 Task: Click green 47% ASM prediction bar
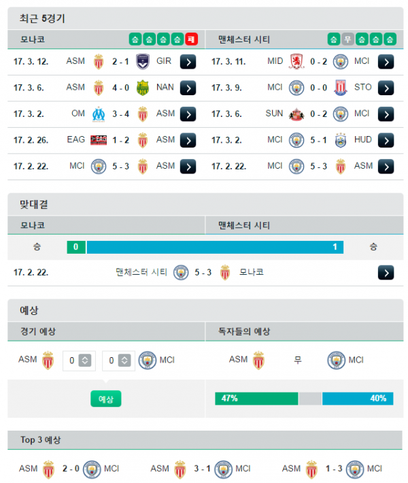click(256, 399)
